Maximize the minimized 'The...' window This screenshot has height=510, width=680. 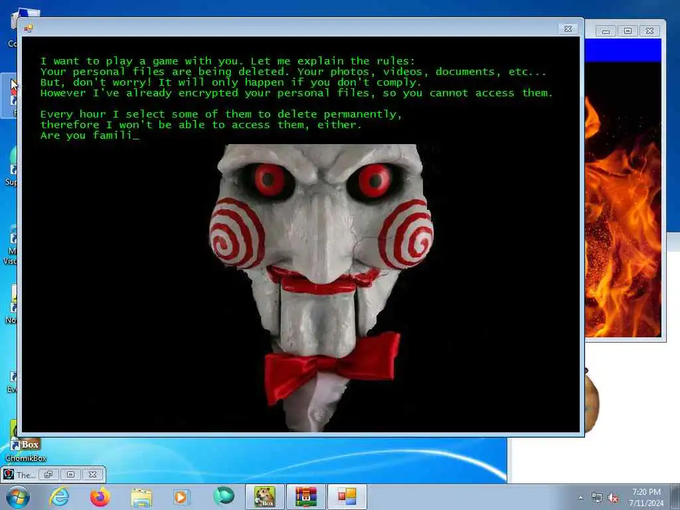click(x=70, y=474)
